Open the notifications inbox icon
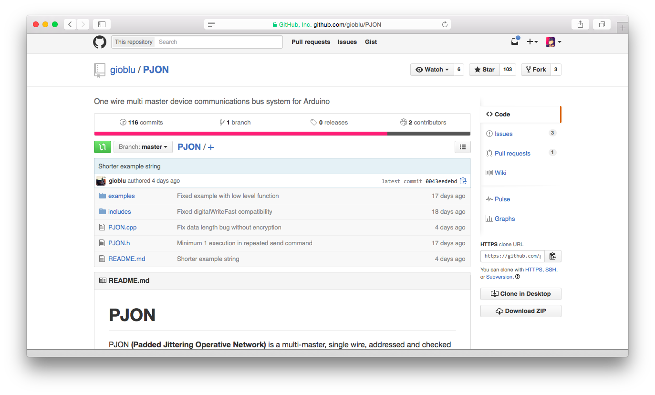The height and width of the screenshot is (395, 655). 515,42
